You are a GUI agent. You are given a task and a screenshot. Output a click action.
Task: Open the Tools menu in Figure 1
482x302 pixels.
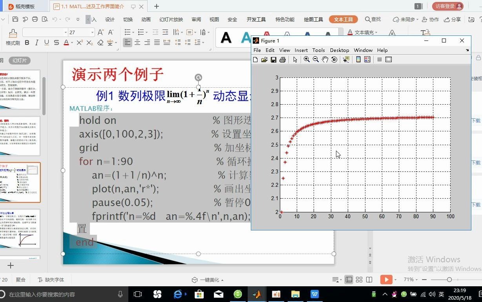[318, 50]
